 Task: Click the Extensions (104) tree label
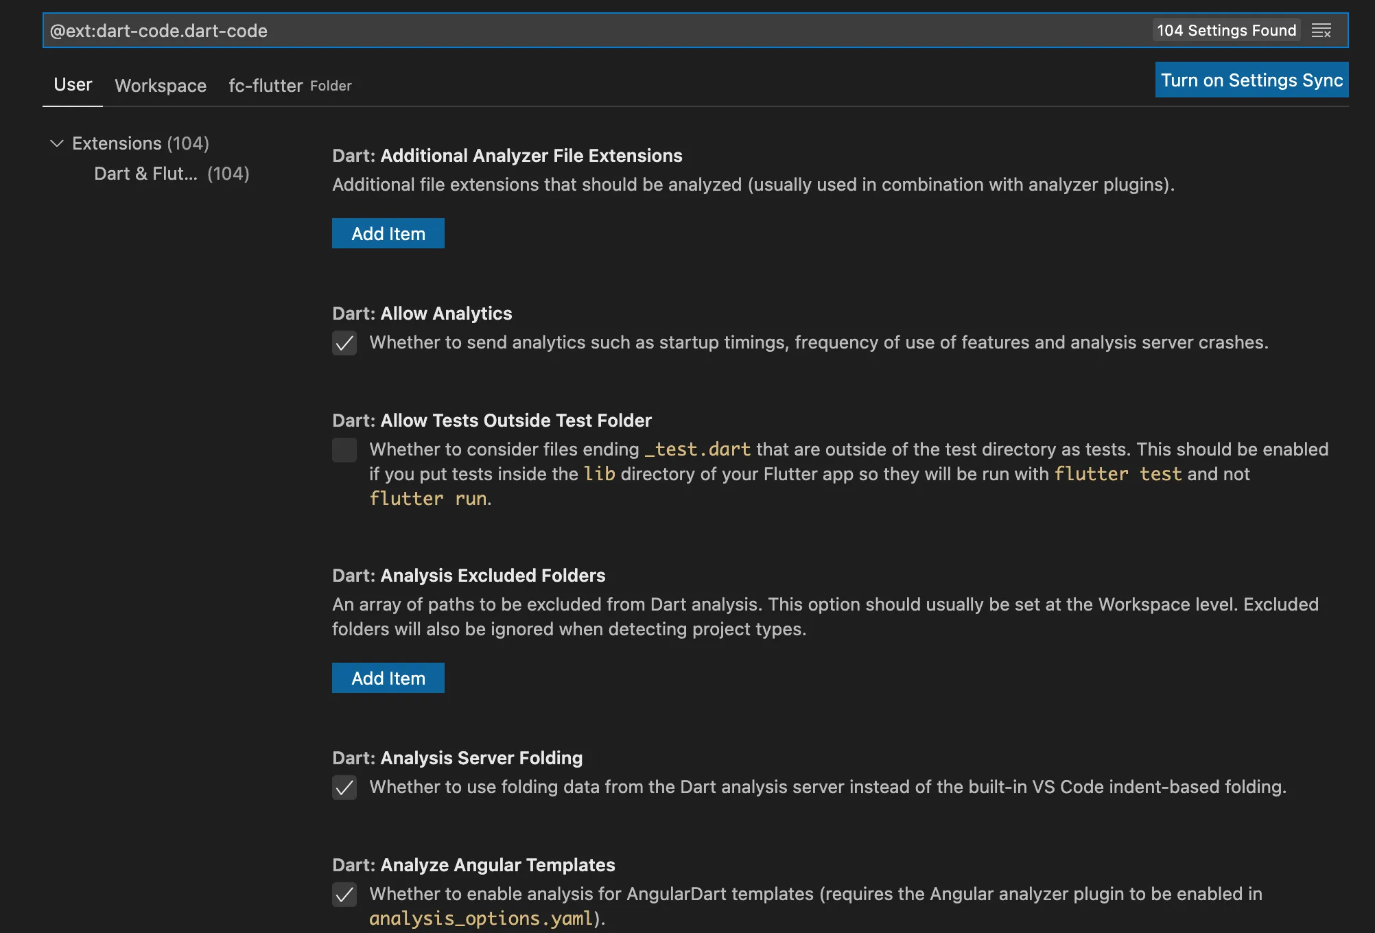[x=140, y=143]
